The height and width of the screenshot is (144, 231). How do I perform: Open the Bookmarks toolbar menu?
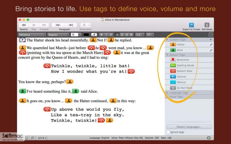click(x=85, y=25)
